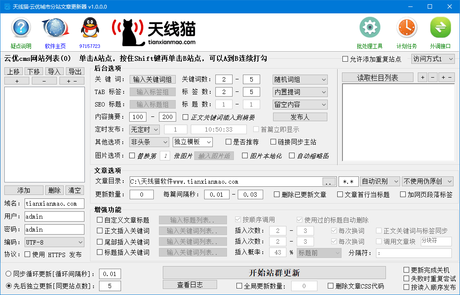Click the 添加 site button
Image resolution: width=460 pixels, height=295 pixels.
coord(24,190)
